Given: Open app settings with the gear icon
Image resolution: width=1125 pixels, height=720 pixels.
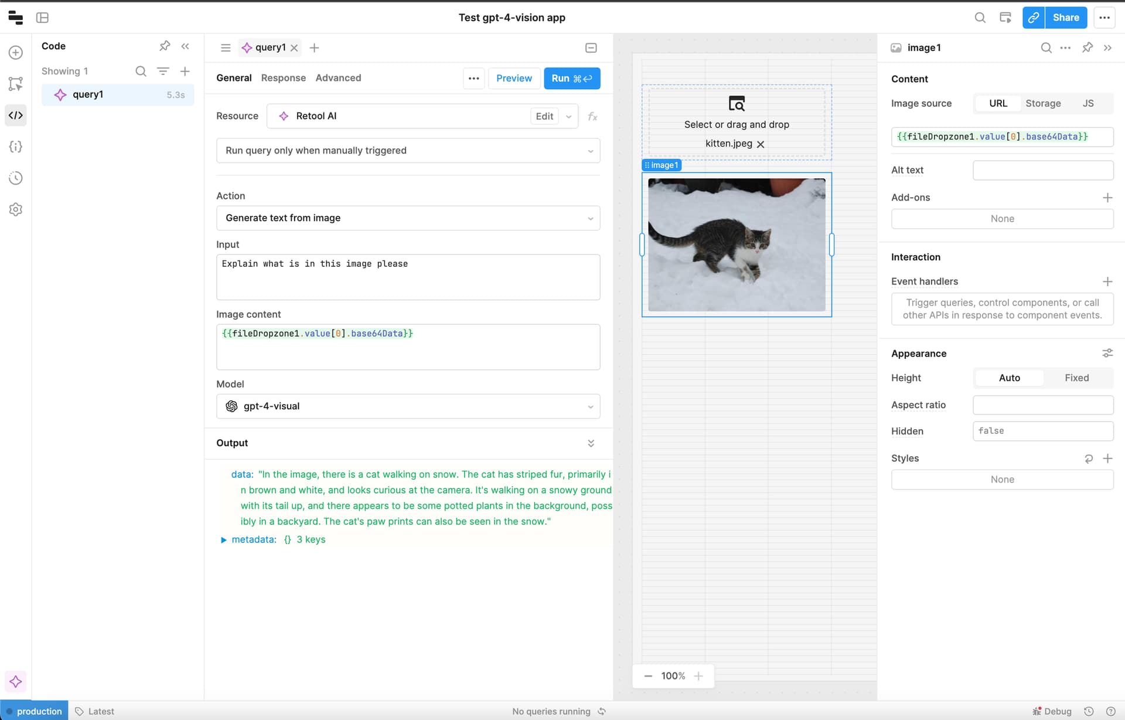Looking at the screenshot, I should pyautogui.click(x=16, y=209).
